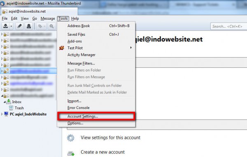This screenshot has height=157, width=247.
Task: Click the Get Mail download icon
Action: click(6, 26)
